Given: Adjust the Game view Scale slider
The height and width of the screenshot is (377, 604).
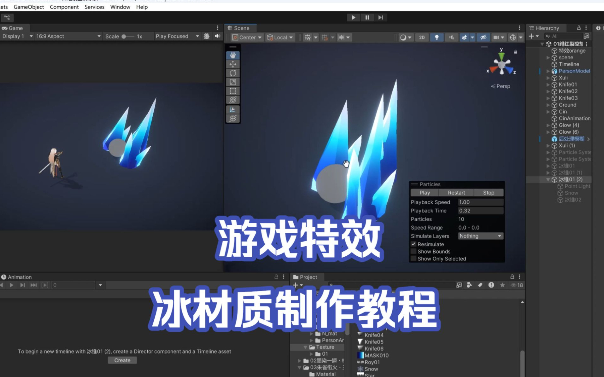Looking at the screenshot, I should click(x=124, y=36).
